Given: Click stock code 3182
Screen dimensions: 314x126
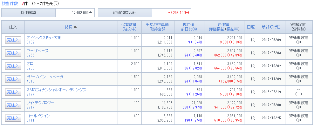Looking at the screenshot, I should pyautogui.click(x=31, y=42).
